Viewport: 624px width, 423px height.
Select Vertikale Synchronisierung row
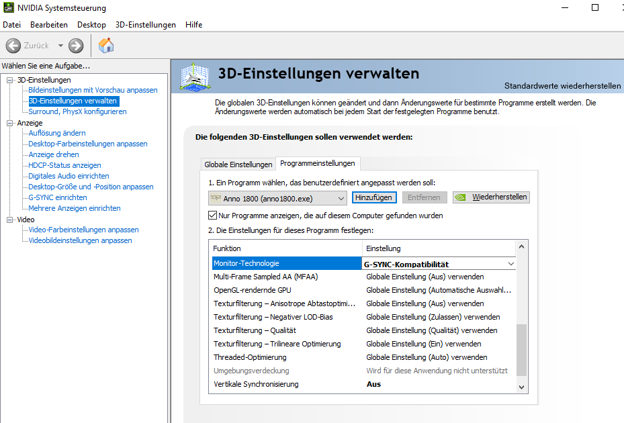364,384
